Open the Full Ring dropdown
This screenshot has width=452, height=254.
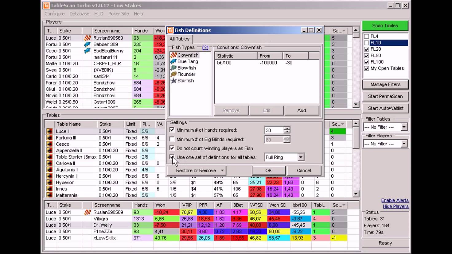tap(301, 157)
